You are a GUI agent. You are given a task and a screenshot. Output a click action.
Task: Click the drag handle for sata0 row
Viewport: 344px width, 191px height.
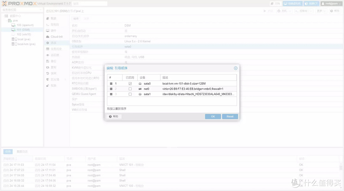(x=111, y=84)
